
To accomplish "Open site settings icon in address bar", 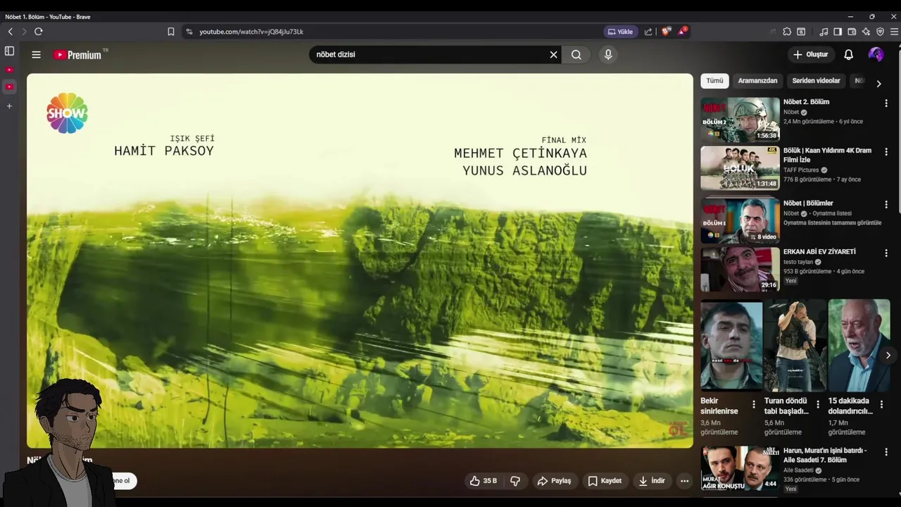I will click(x=189, y=32).
